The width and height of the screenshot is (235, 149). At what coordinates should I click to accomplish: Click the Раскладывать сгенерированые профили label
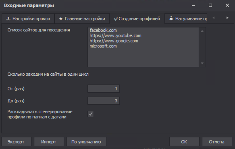40,114
